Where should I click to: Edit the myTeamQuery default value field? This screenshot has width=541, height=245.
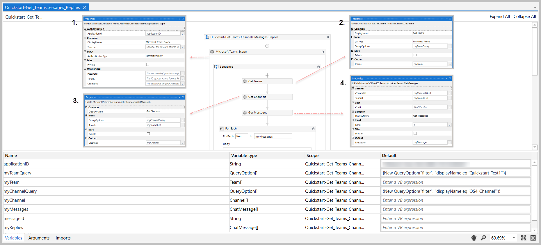(x=455, y=173)
